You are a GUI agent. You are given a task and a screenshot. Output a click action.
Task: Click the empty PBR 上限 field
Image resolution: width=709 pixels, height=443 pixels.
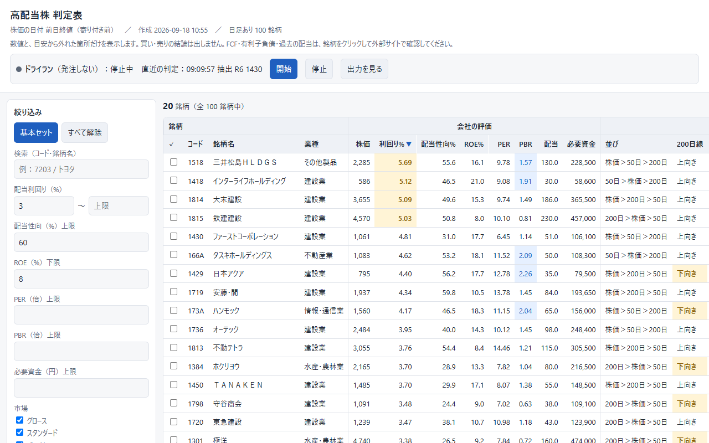point(81,352)
